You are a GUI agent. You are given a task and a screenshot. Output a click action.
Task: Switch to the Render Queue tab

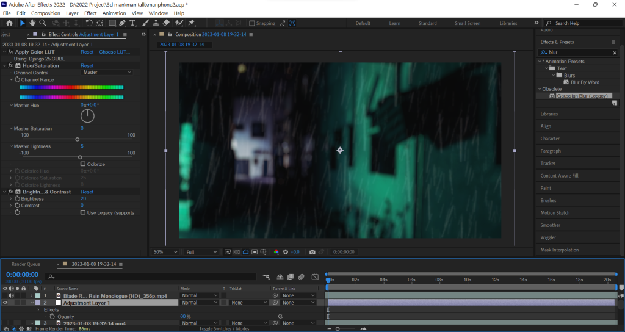point(26,264)
